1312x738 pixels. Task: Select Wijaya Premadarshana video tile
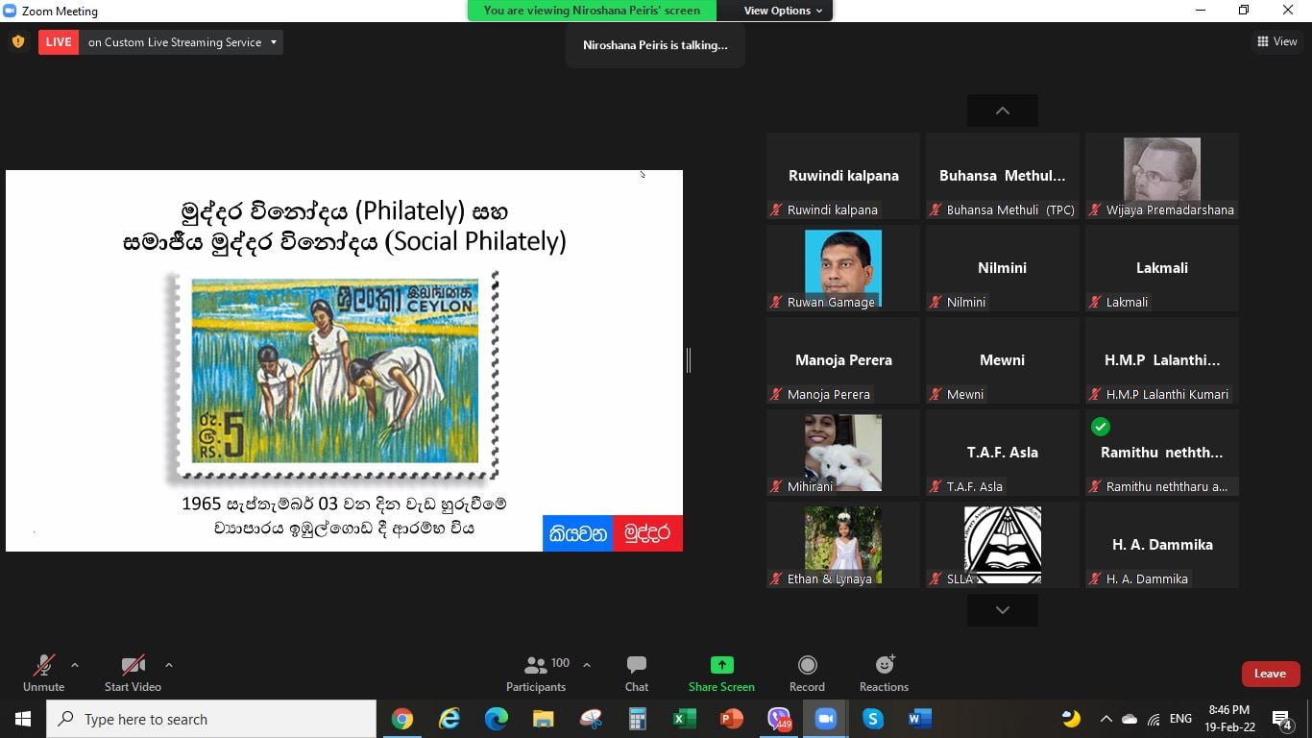(1162, 177)
